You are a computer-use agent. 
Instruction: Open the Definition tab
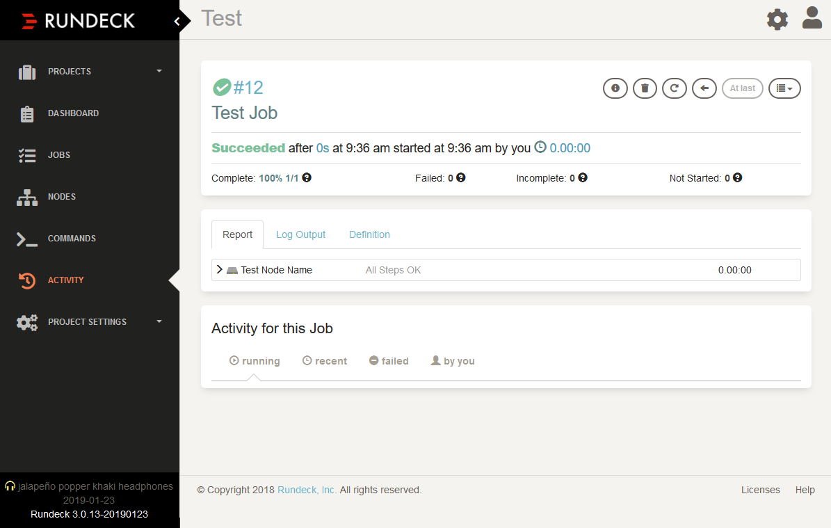369,234
